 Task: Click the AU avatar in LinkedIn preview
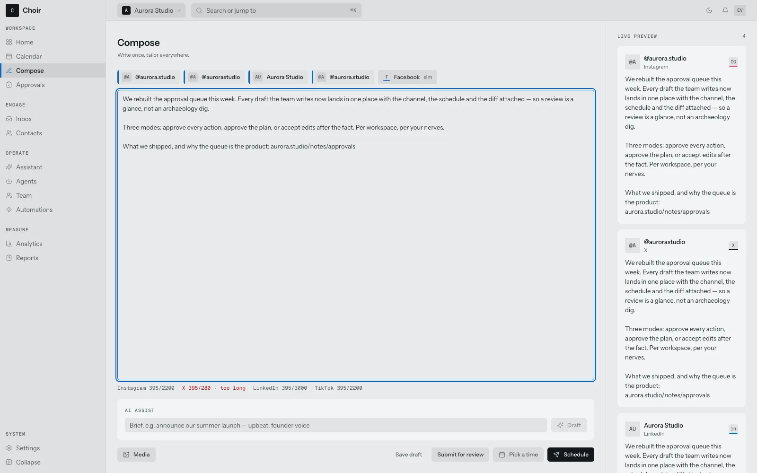click(x=633, y=429)
